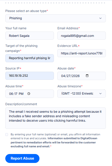Open the clock picker in Abuse time
This screenshot has height=166, width=112.
[x=29, y=93]
